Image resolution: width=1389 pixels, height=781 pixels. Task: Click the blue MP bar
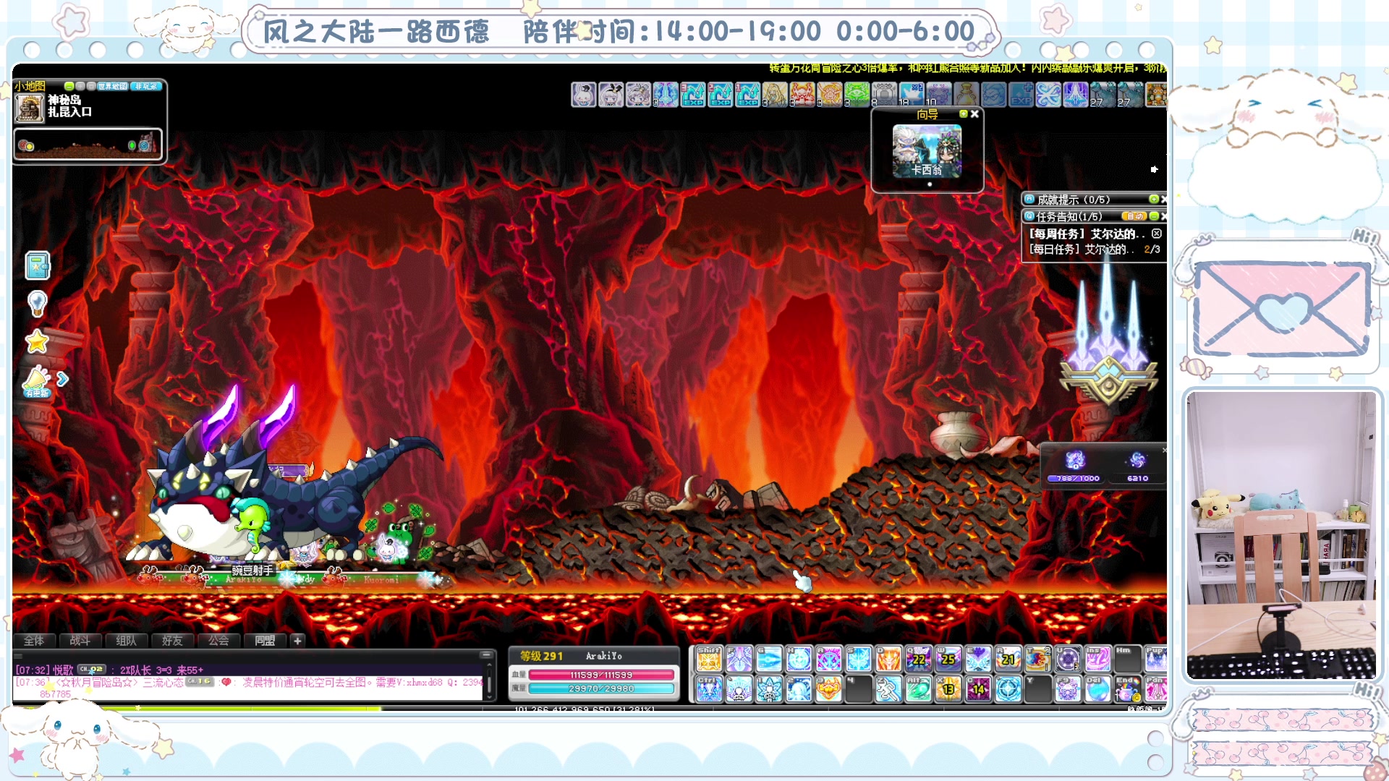(x=601, y=688)
